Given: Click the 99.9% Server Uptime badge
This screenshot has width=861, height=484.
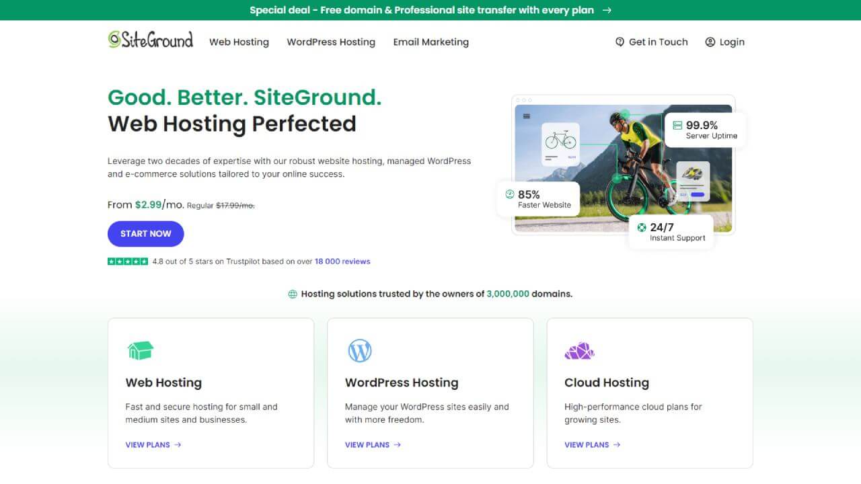Looking at the screenshot, I should (706, 130).
